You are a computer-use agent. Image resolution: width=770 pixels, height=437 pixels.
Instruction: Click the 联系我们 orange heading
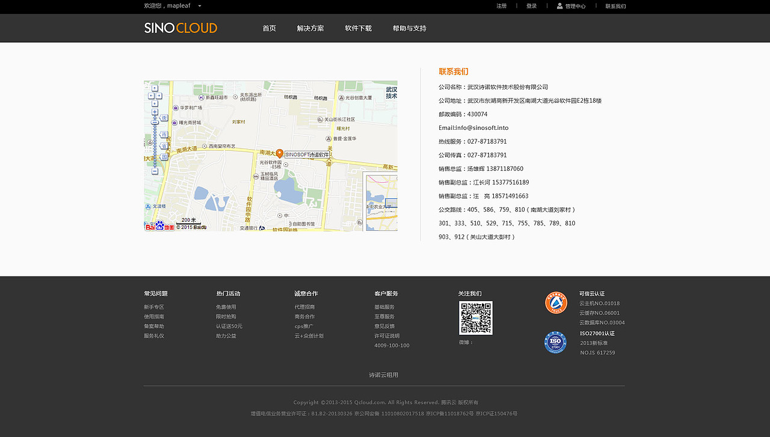click(x=454, y=72)
